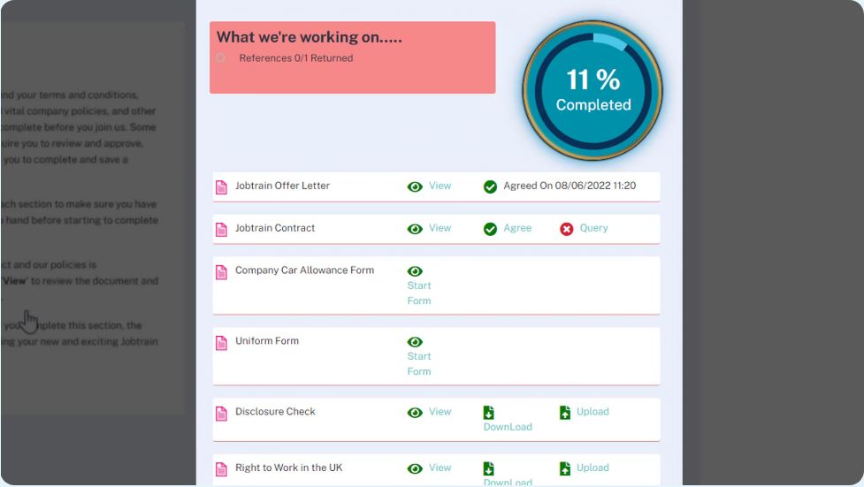Click the Query link for Jobtrain Contract
The width and height of the screenshot is (864, 487).
click(593, 228)
